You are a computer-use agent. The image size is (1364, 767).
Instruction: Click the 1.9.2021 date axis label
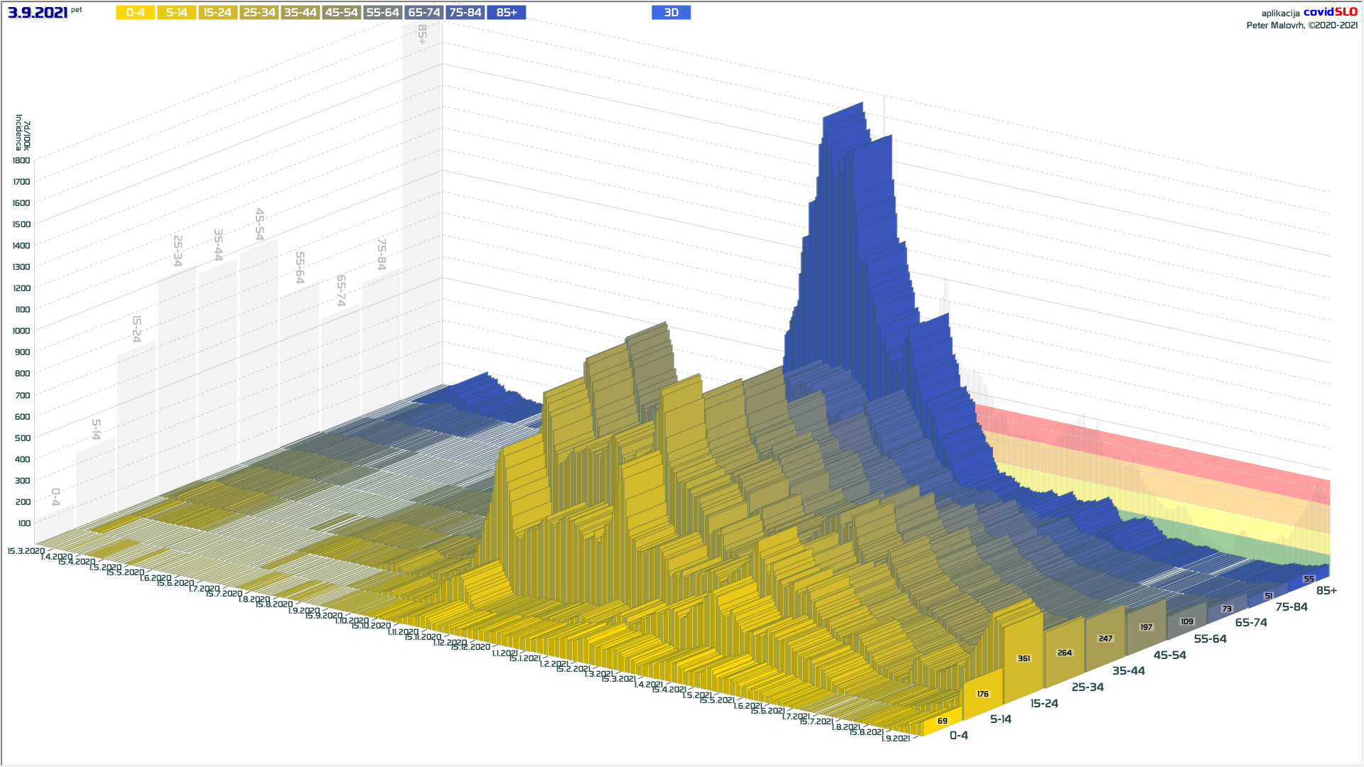[x=896, y=739]
